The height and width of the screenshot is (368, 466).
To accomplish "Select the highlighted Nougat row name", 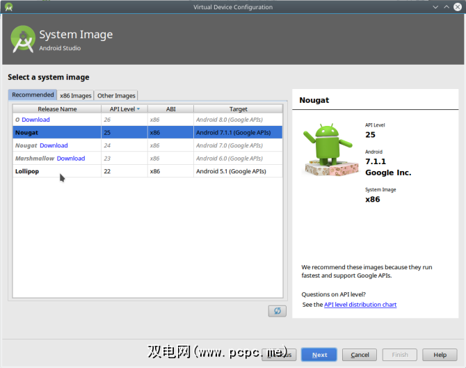I will tap(26, 133).
